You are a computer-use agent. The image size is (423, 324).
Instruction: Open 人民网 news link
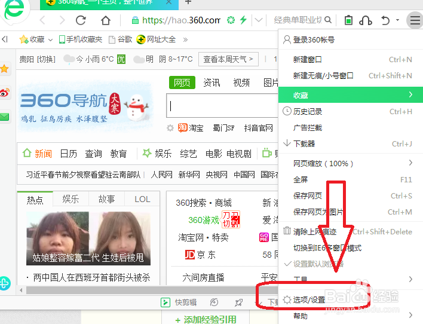tap(161, 175)
